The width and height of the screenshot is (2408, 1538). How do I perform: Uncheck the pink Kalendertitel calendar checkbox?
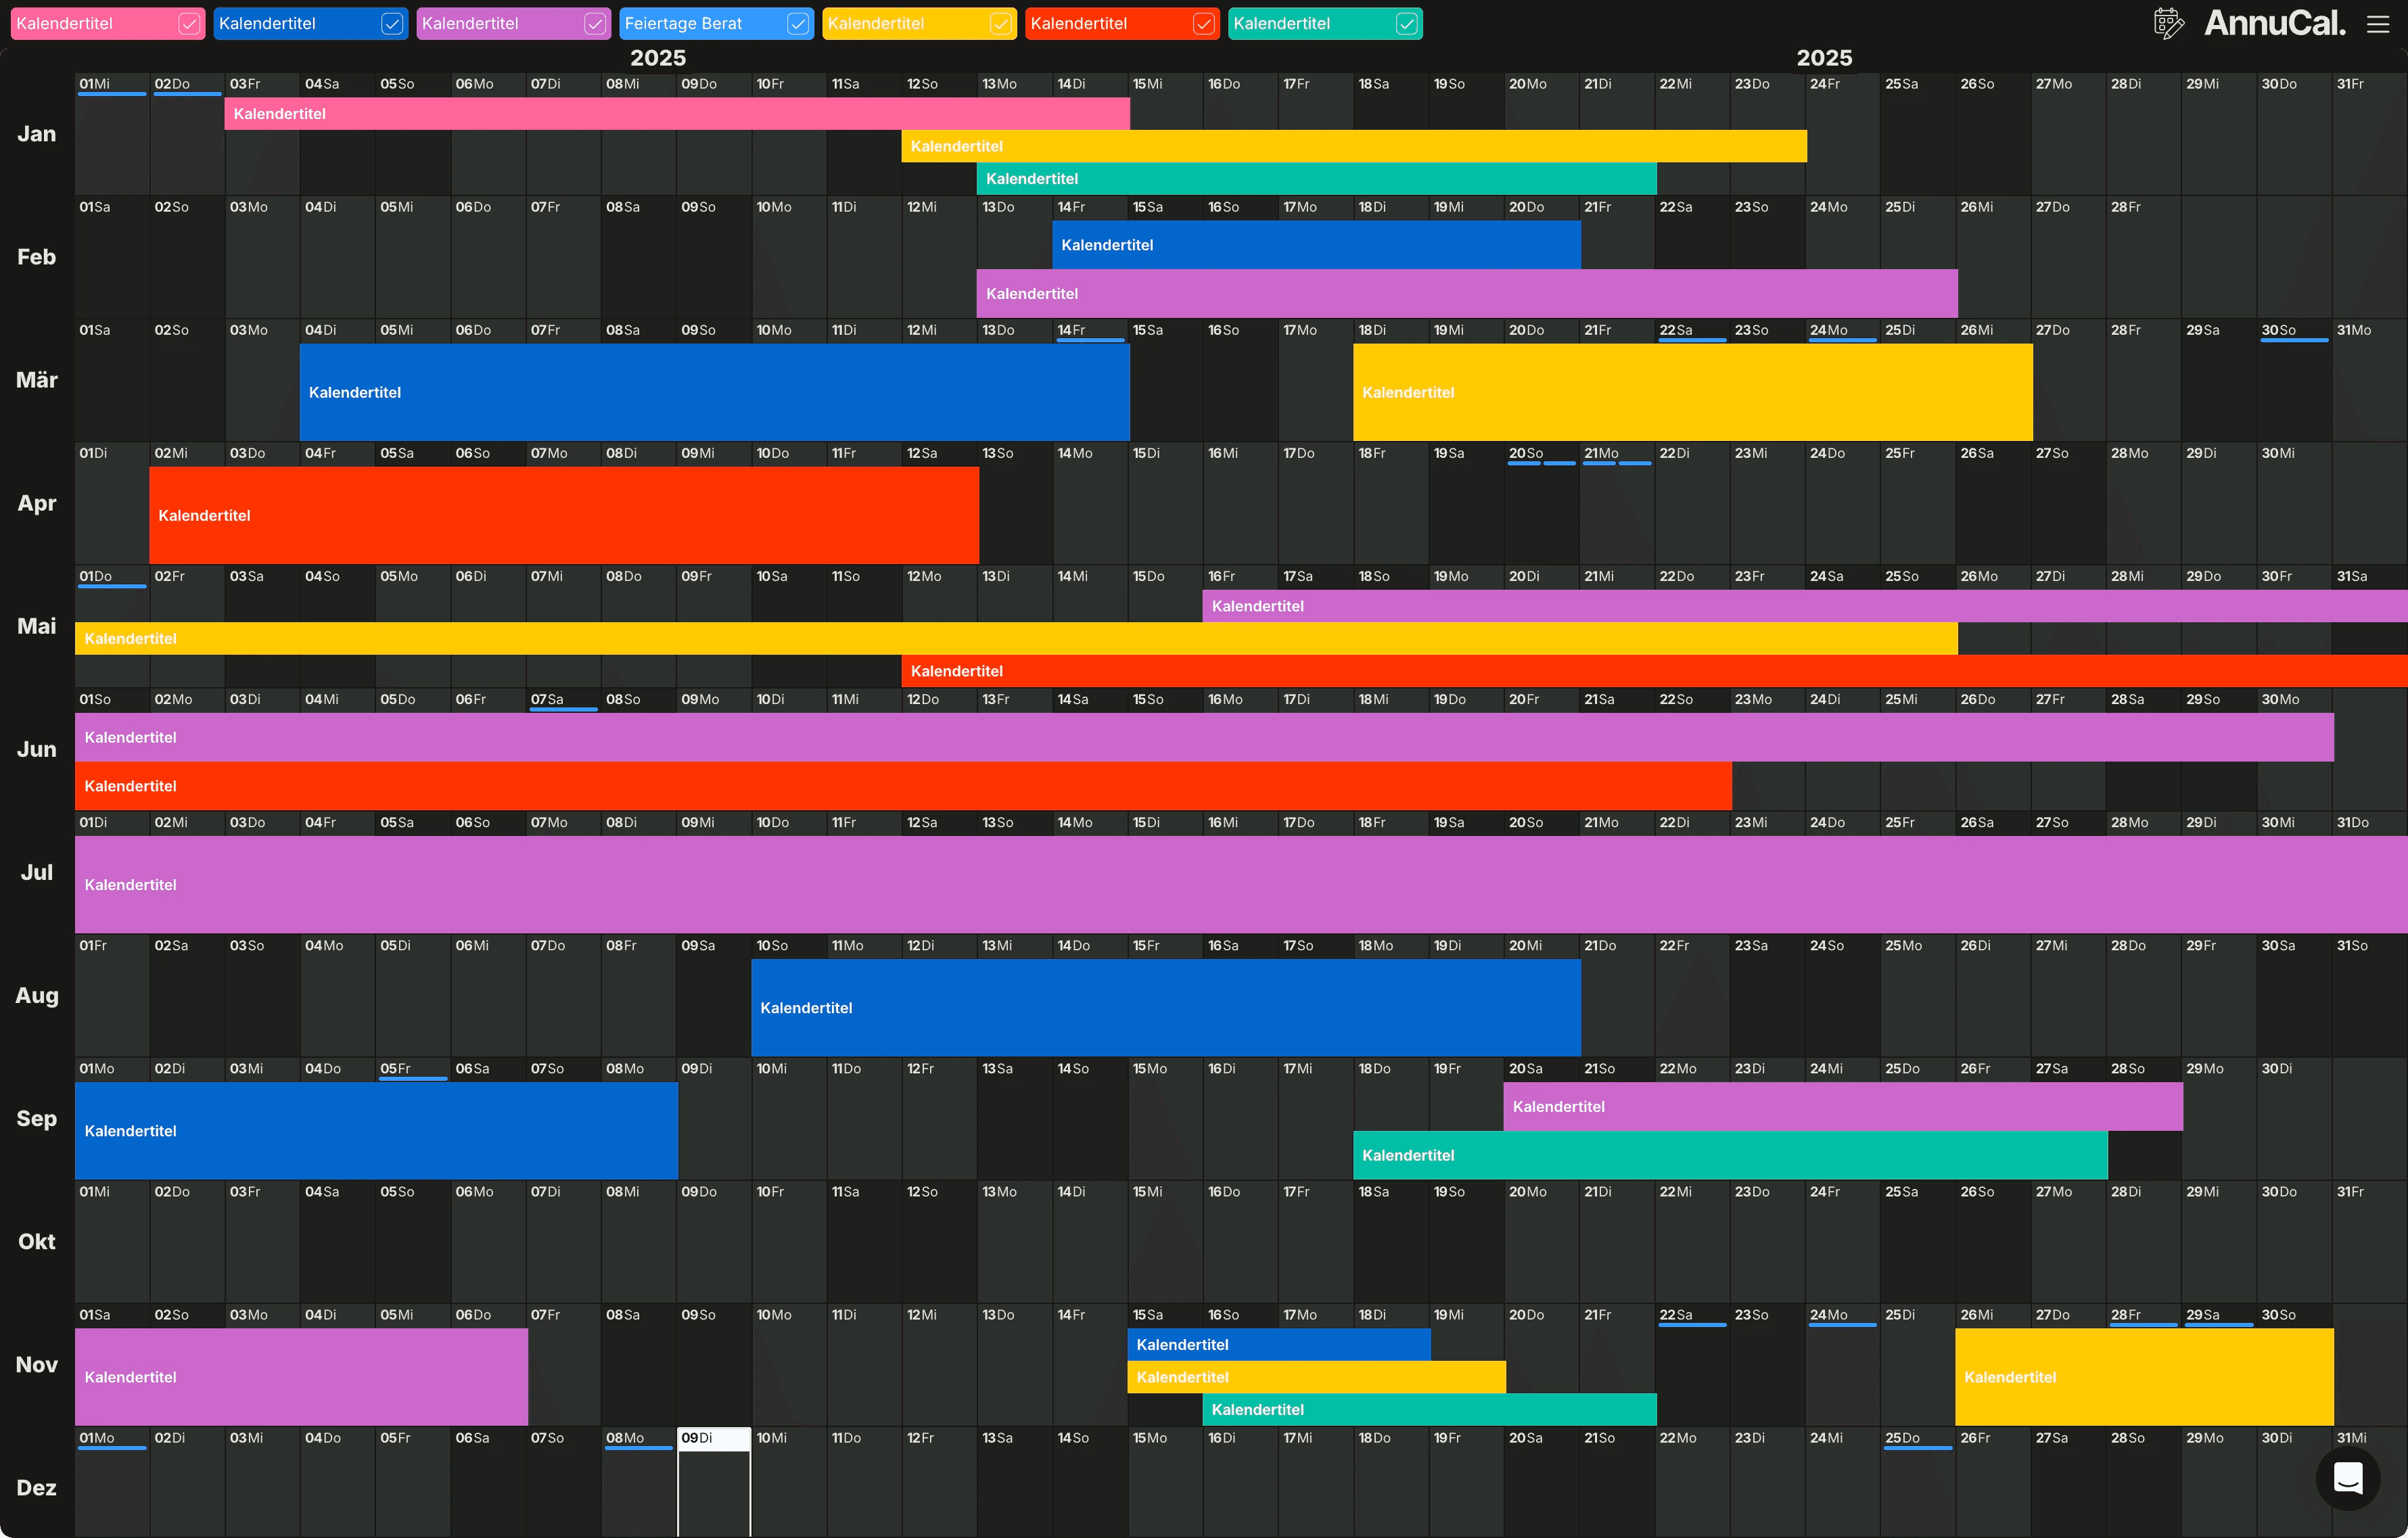pyautogui.click(x=189, y=24)
